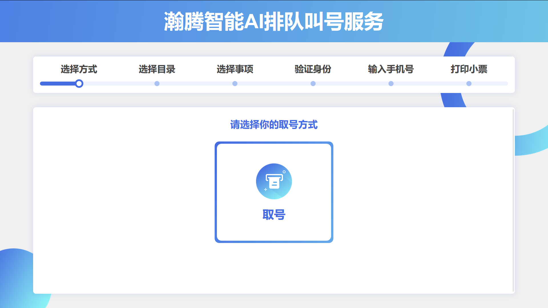This screenshot has height=308, width=548.
Task: Jump to the 选择事项 step
Action: coord(235,69)
